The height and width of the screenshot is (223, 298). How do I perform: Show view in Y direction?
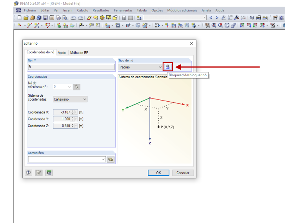pos(249,25)
